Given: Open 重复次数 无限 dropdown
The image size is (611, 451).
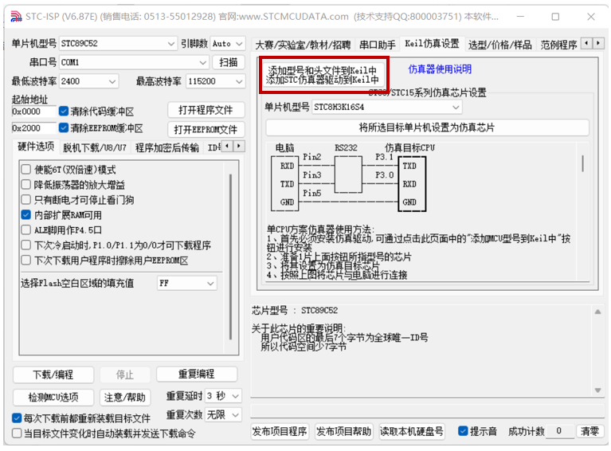Looking at the screenshot, I should coord(223,415).
